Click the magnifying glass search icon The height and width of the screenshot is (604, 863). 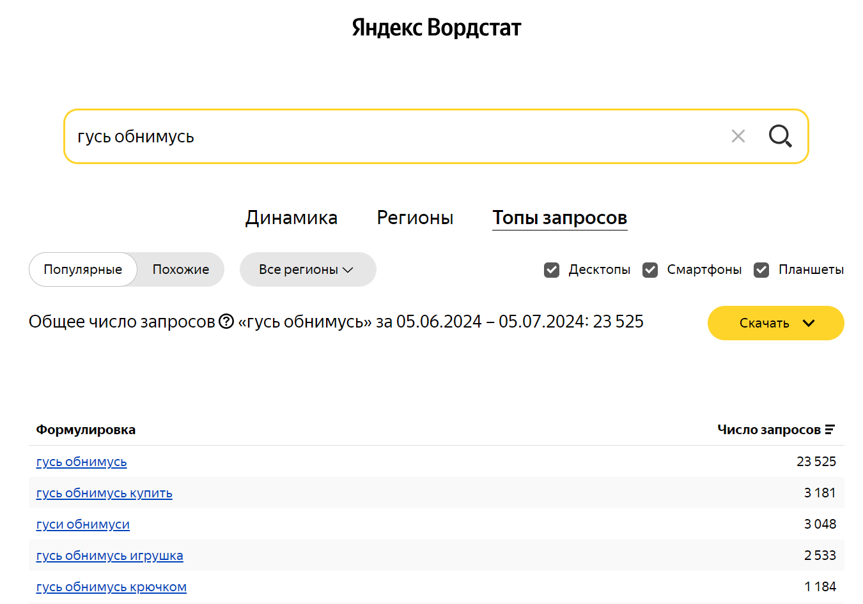[780, 136]
